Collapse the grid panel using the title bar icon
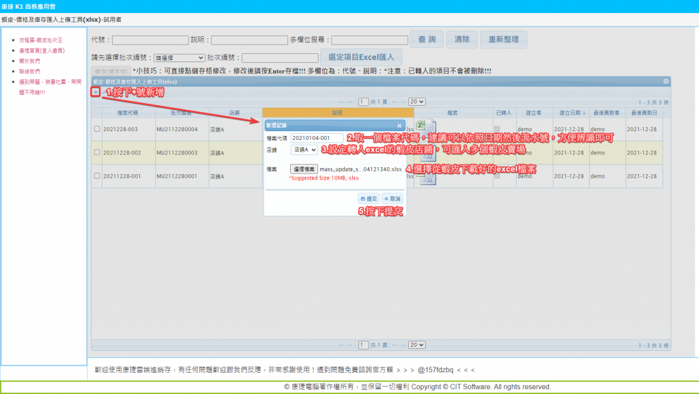This screenshot has width=699, height=394. tap(666, 81)
